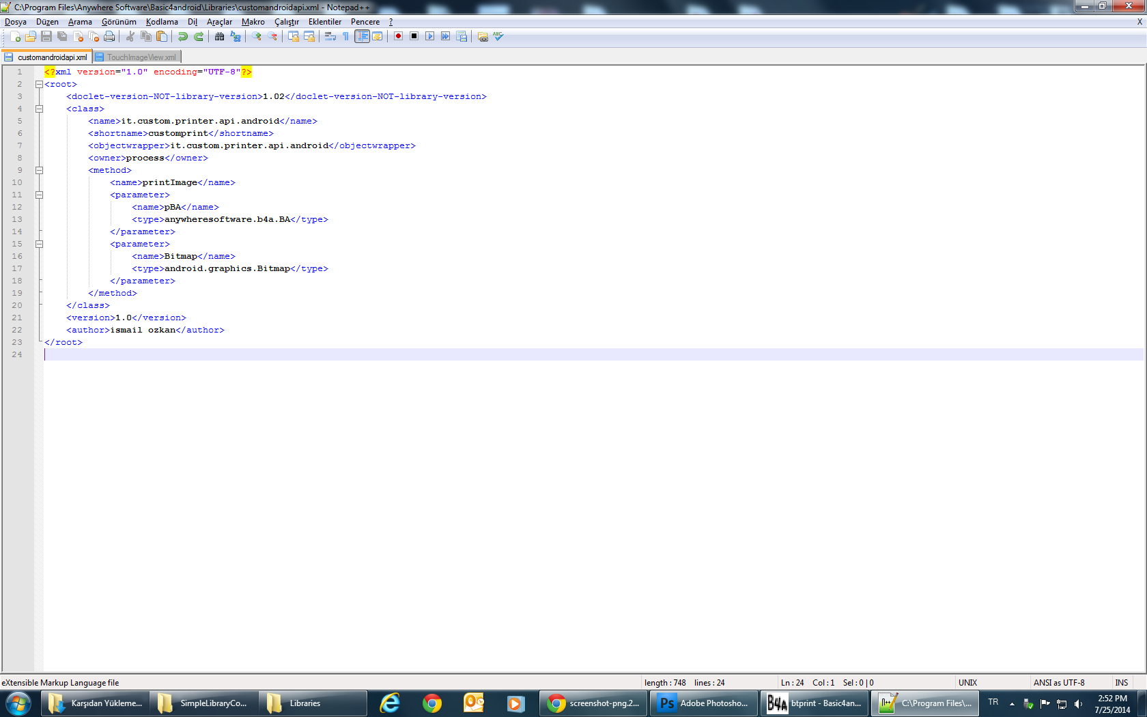The image size is (1147, 717).
Task: Switch to btprint Basic4android taskbar button
Action: [x=815, y=703]
